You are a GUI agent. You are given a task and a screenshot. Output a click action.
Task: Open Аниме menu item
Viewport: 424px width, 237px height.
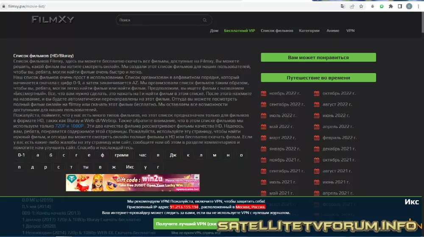pos(332,30)
